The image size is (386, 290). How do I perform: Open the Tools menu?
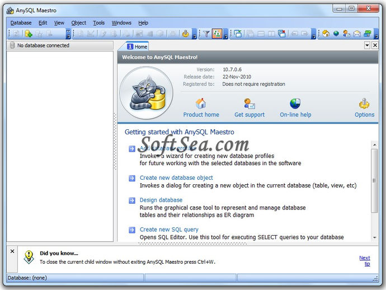[x=98, y=23]
